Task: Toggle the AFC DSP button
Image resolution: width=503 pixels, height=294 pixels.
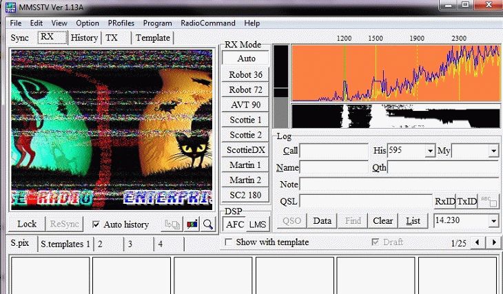Action: 234,224
